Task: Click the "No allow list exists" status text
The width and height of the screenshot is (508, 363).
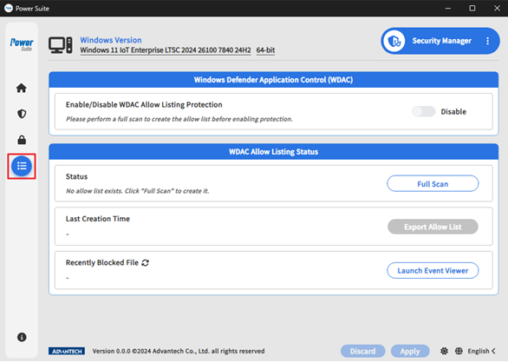Action: (x=137, y=191)
